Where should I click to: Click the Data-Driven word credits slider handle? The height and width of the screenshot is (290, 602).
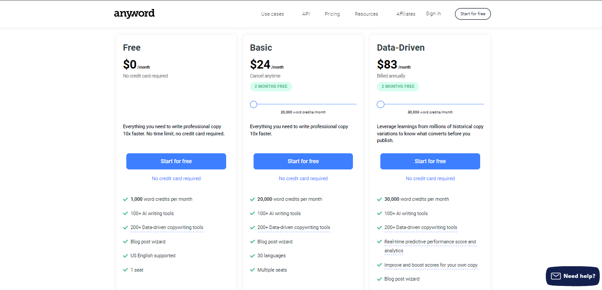pos(381,104)
